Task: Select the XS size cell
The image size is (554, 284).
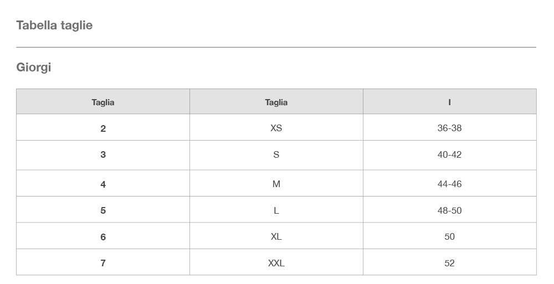Action: [x=276, y=127]
